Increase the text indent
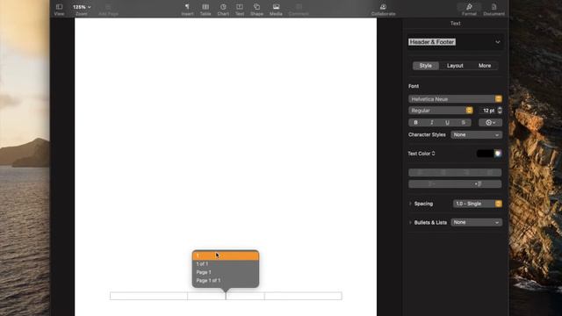This screenshot has width=562, height=316. (478, 183)
